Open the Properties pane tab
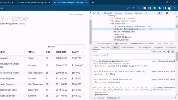This screenshot has height=100, width=178. click(x=159, y=47)
